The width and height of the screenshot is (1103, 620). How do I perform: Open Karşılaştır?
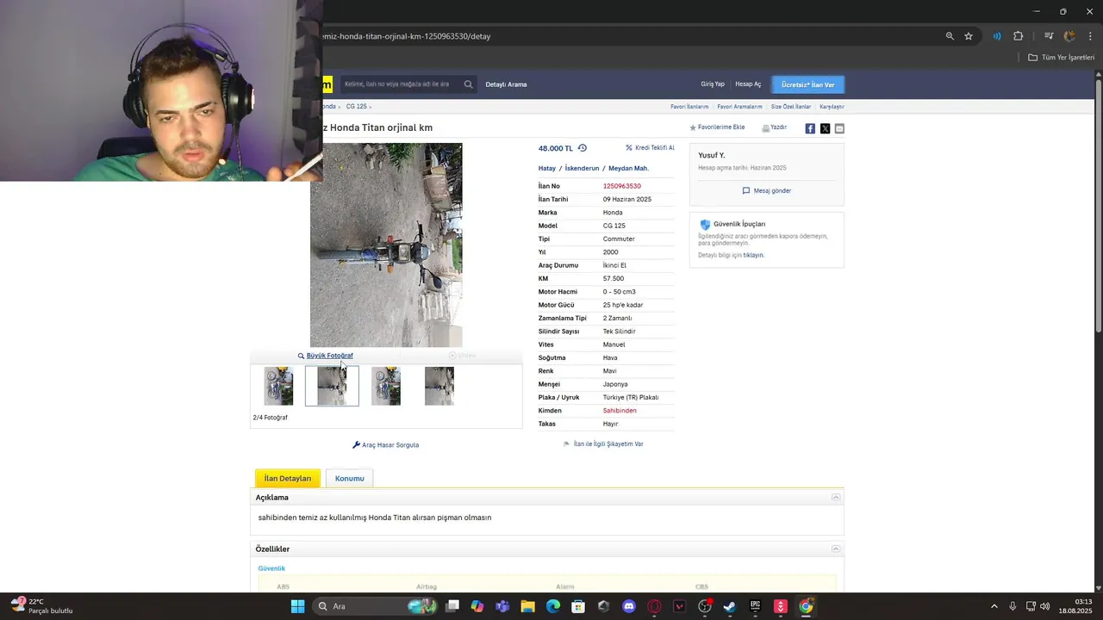[x=832, y=107]
